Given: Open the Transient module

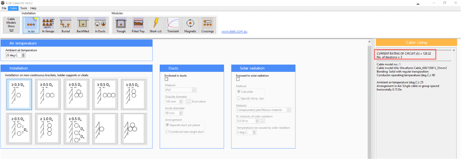Looking at the screenshot, I should click(x=173, y=25).
